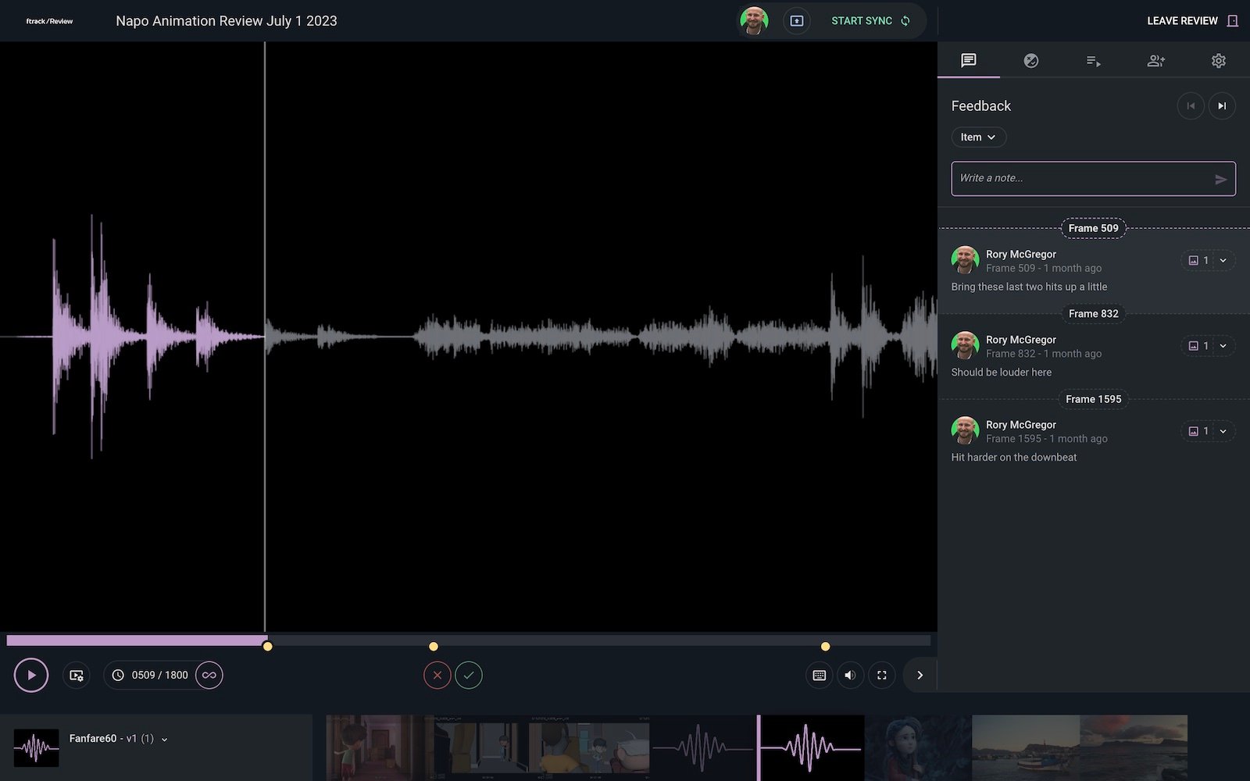Open the invite collaborators tab

click(x=1155, y=61)
